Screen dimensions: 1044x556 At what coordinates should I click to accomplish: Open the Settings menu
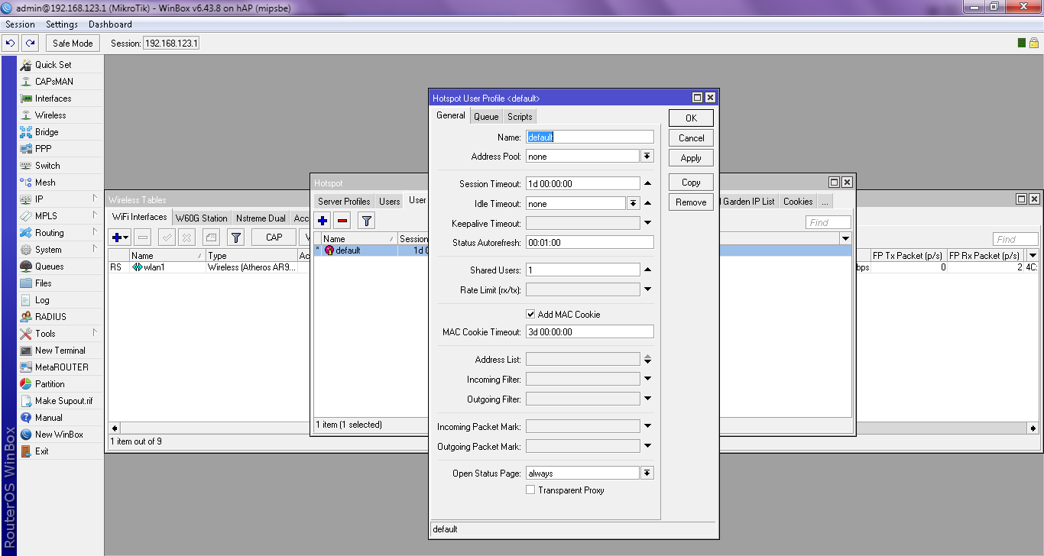point(62,24)
